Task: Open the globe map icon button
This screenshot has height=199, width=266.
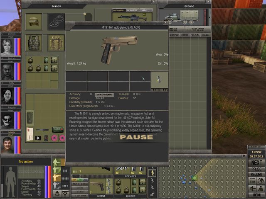Action: (261, 181)
